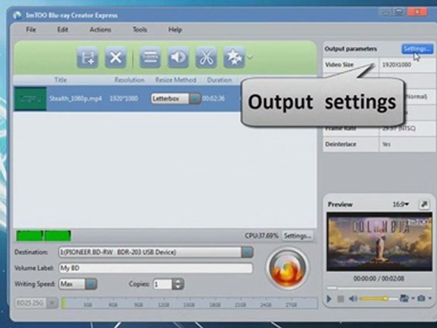Mute the preview volume speaker icon

pos(353,299)
